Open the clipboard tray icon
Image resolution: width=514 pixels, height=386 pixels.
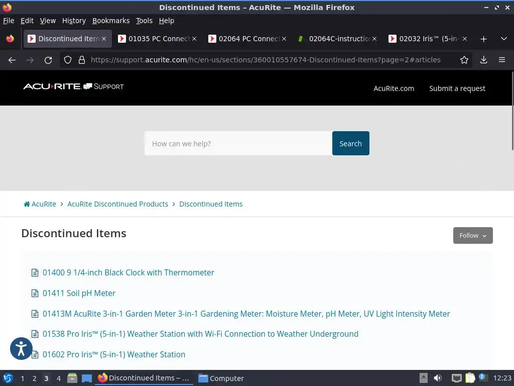[x=470, y=378]
